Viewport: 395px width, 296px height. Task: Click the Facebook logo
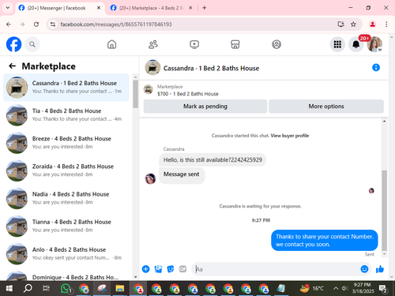(13, 44)
